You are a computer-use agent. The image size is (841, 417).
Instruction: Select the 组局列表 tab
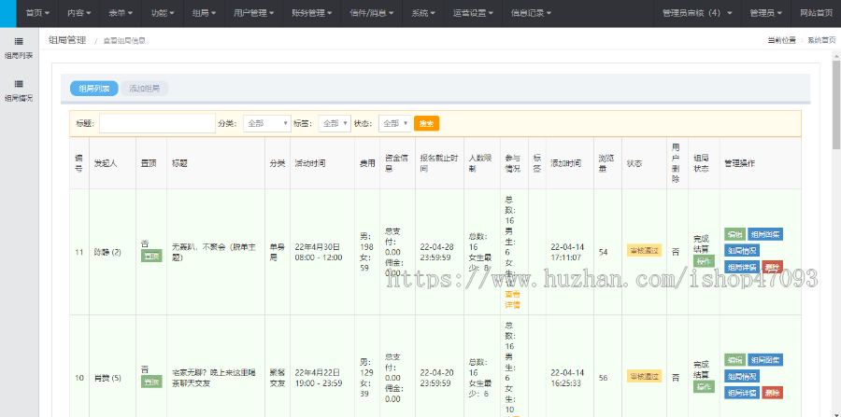[94, 89]
